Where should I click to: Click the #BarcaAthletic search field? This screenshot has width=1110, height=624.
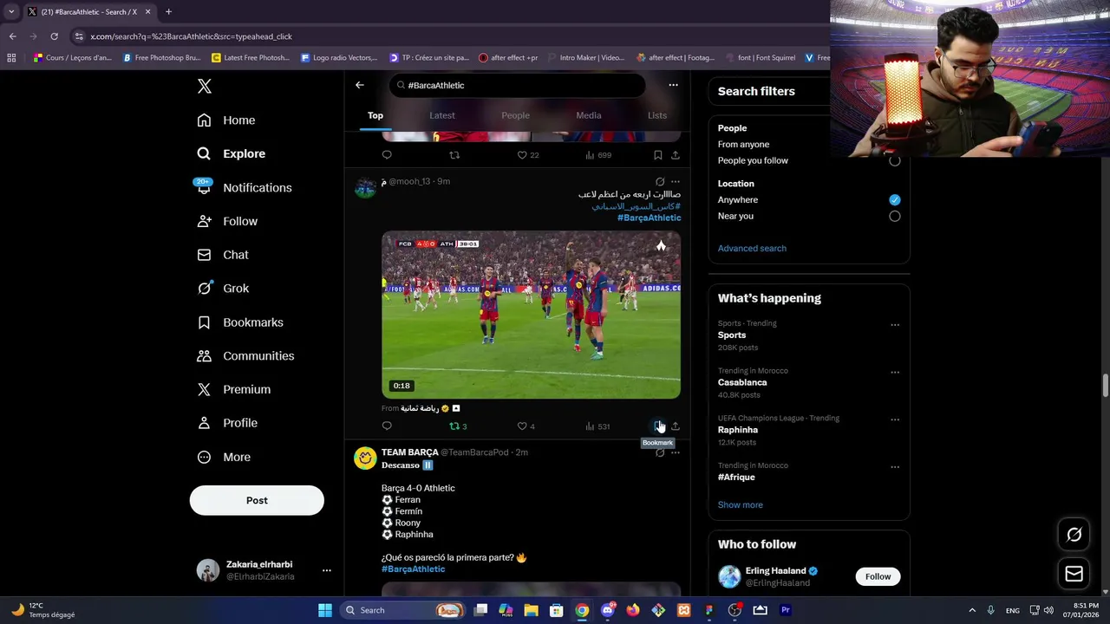point(517,85)
